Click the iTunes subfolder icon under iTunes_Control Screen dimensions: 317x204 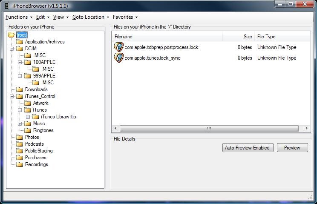tap(28, 110)
